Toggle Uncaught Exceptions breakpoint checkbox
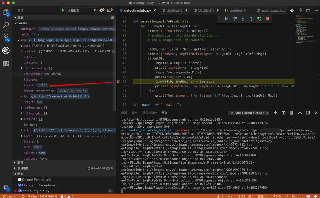 [20, 185]
